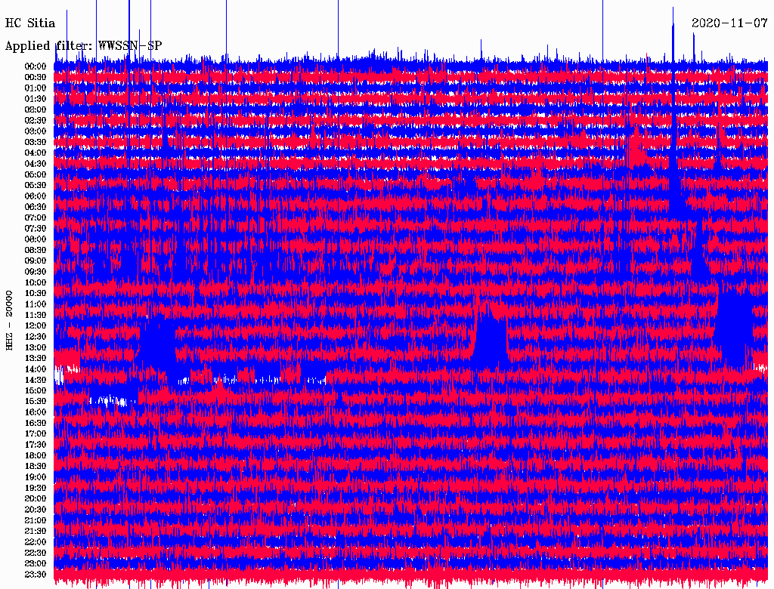774x589 pixels.
Task: Select the 03:30 time label
Action: pos(36,142)
